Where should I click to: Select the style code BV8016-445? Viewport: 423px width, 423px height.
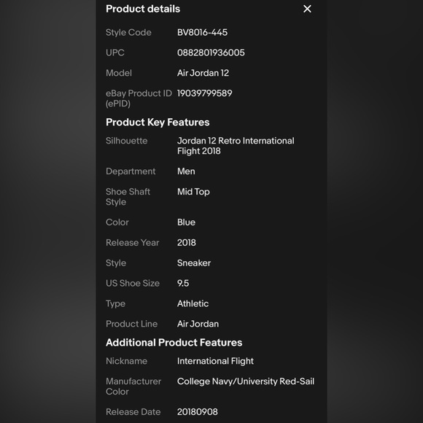pos(202,32)
